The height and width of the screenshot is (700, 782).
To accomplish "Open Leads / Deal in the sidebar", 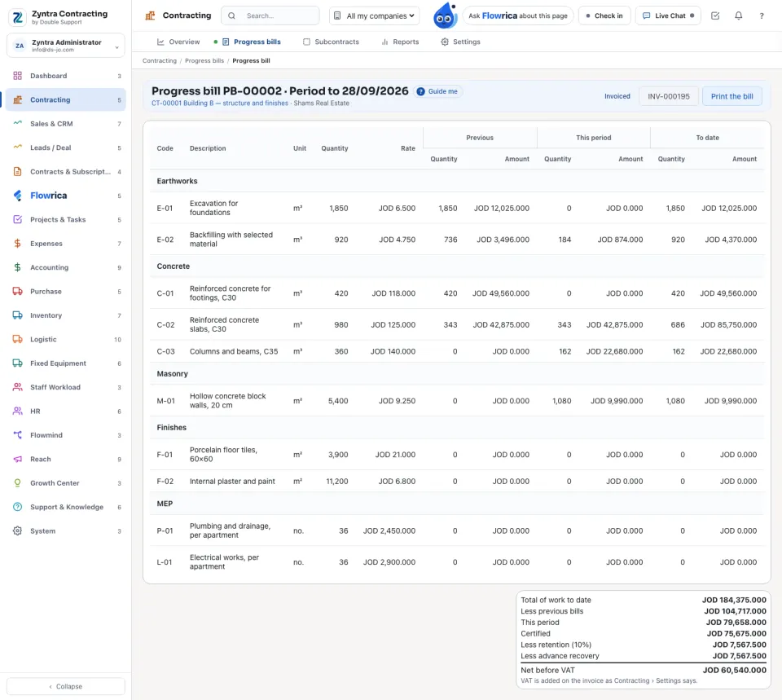I will (x=66, y=147).
